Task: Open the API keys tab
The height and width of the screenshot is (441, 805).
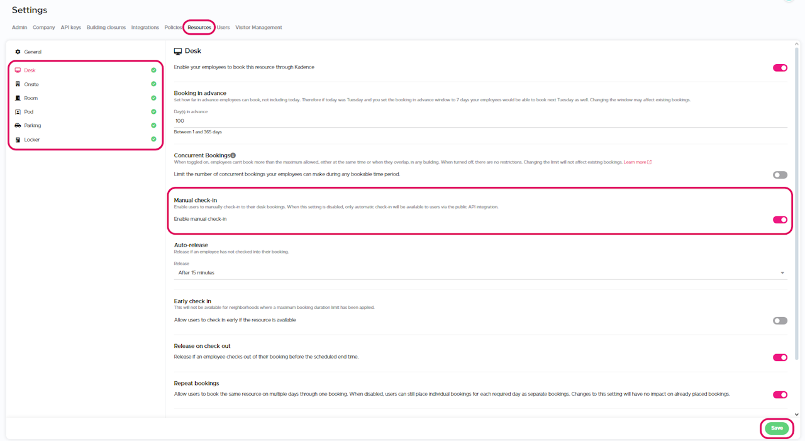Action: pyautogui.click(x=71, y=28)
